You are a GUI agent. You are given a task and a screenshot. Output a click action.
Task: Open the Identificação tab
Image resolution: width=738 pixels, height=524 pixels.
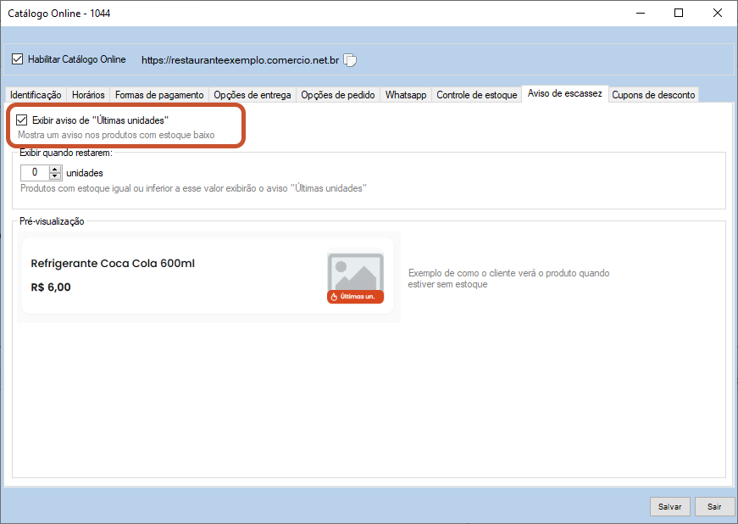click(36, 95)
